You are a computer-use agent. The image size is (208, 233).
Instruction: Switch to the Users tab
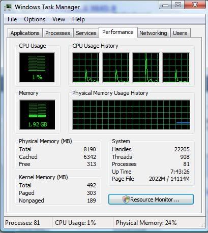tap(180, 33)
